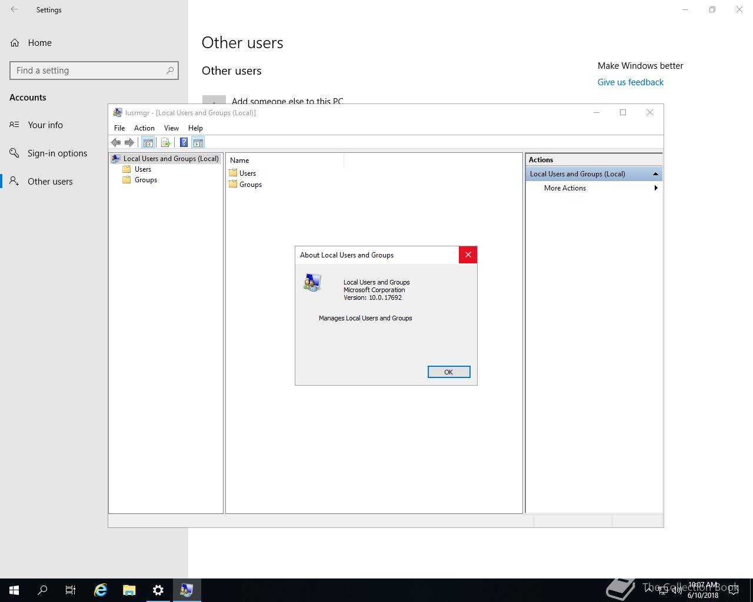Click the lusrmgr title bar application icon
Viewport: 753px width, 602px height.
[118, 112]
